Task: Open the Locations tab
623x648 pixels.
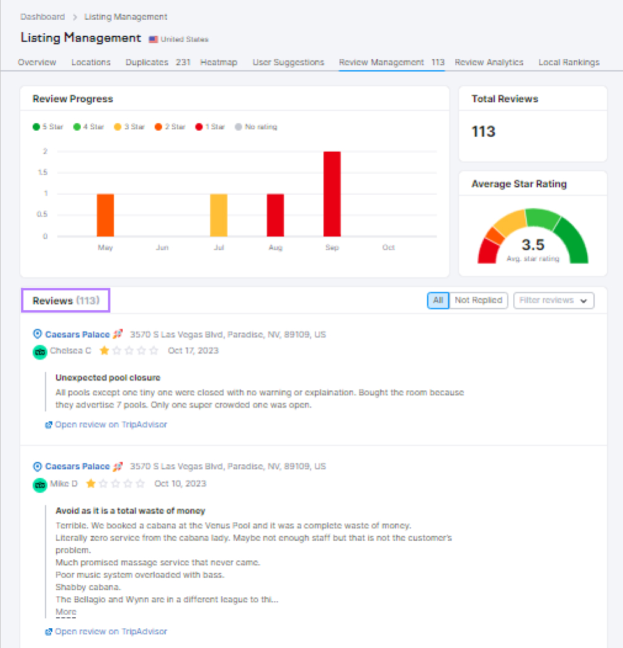Action: click(91, 62)
